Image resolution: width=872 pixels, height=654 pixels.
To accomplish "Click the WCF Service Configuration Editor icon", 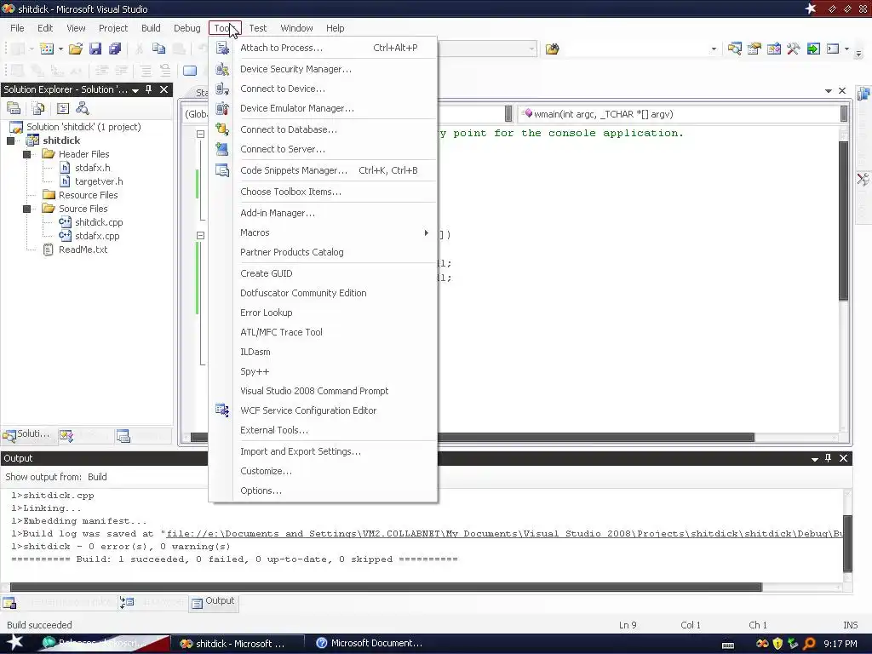I will (x=222, y=410).
